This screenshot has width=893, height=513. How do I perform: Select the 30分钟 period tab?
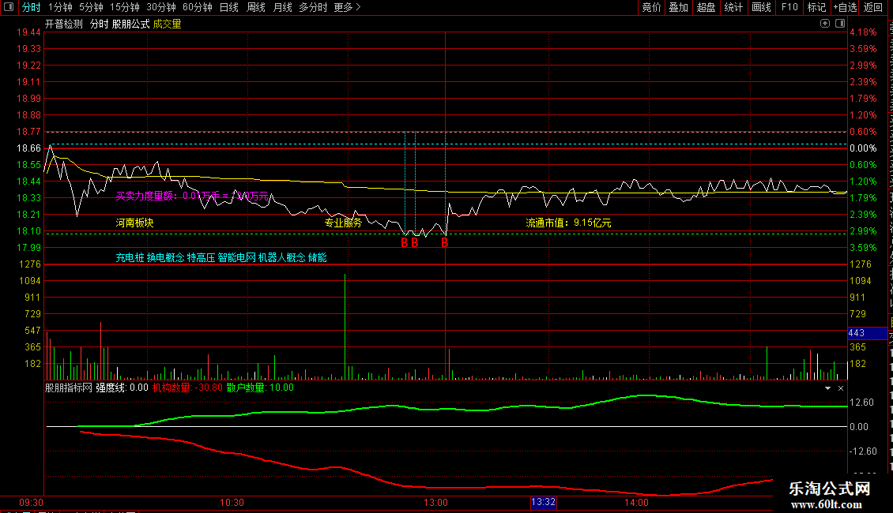161,7
